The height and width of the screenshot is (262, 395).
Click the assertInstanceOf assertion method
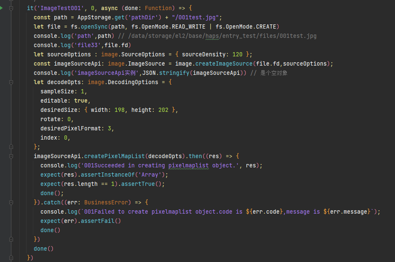[x=107, y=175]
